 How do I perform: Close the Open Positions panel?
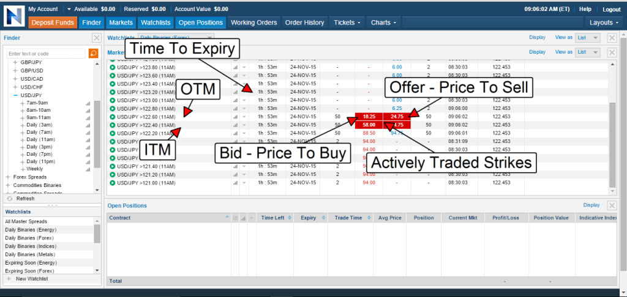612,205
